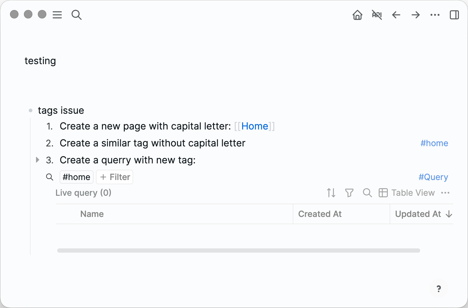This screenshot has width=468, height=308.
Task: Click the search magnifier in the top bar
Action: coord(76,15)
